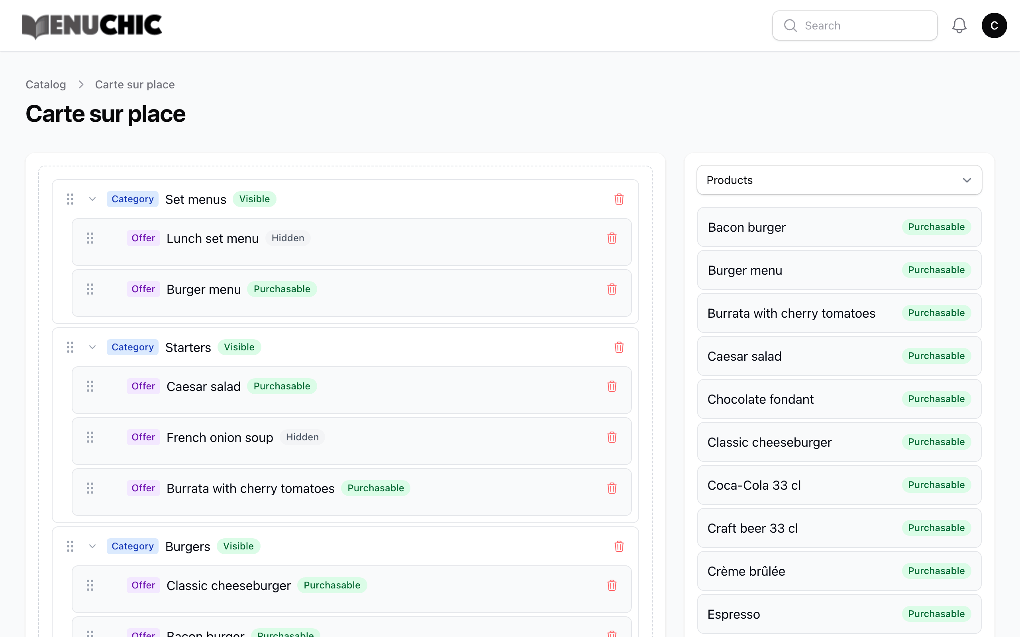Select Chocolate fondant product

[x=839, y=399]
